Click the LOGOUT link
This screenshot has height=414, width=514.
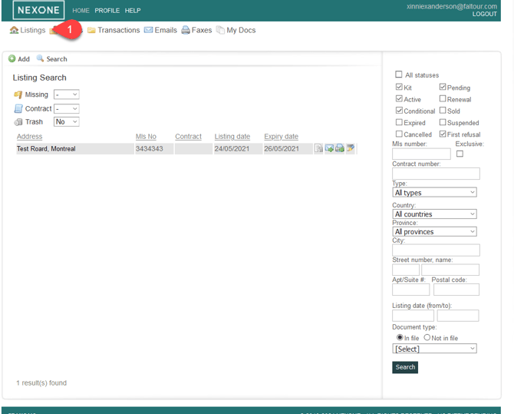(x=485, y=14)
